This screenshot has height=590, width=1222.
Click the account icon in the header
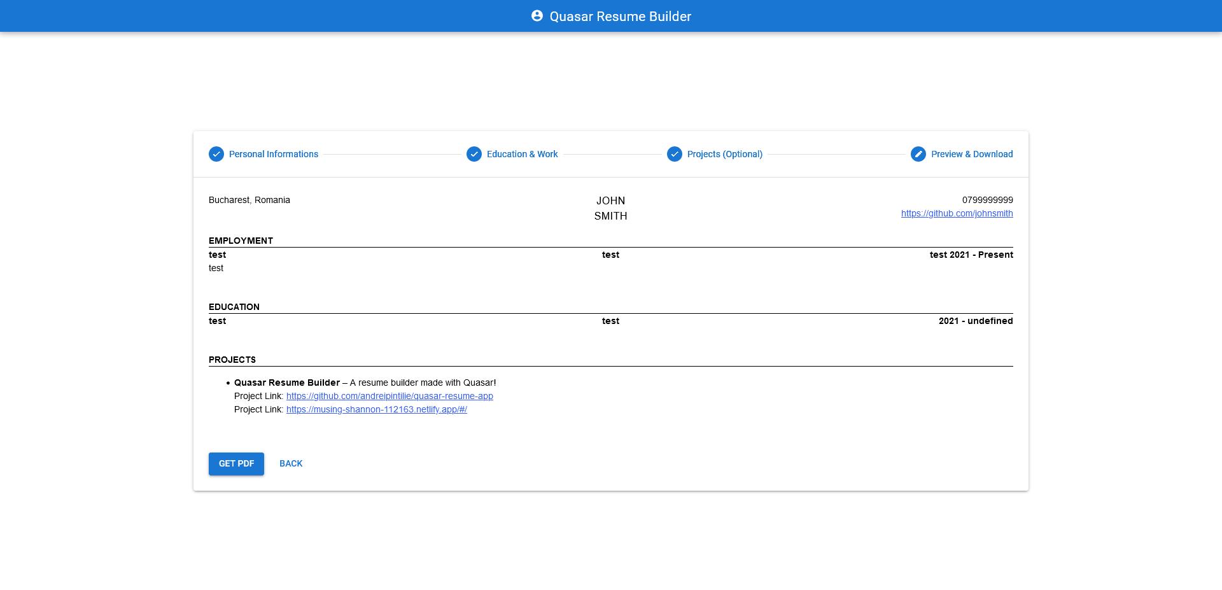(537, 16)
